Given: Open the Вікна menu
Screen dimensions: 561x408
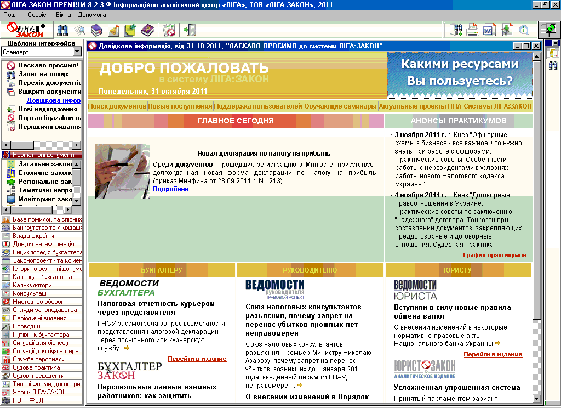Looking at the screenshot, I should coord(64,15).
